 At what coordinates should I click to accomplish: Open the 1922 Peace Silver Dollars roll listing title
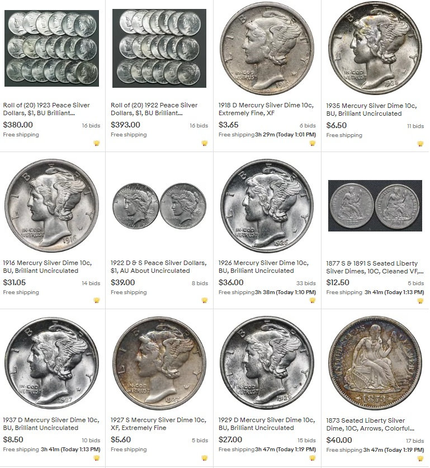[154, 109]
